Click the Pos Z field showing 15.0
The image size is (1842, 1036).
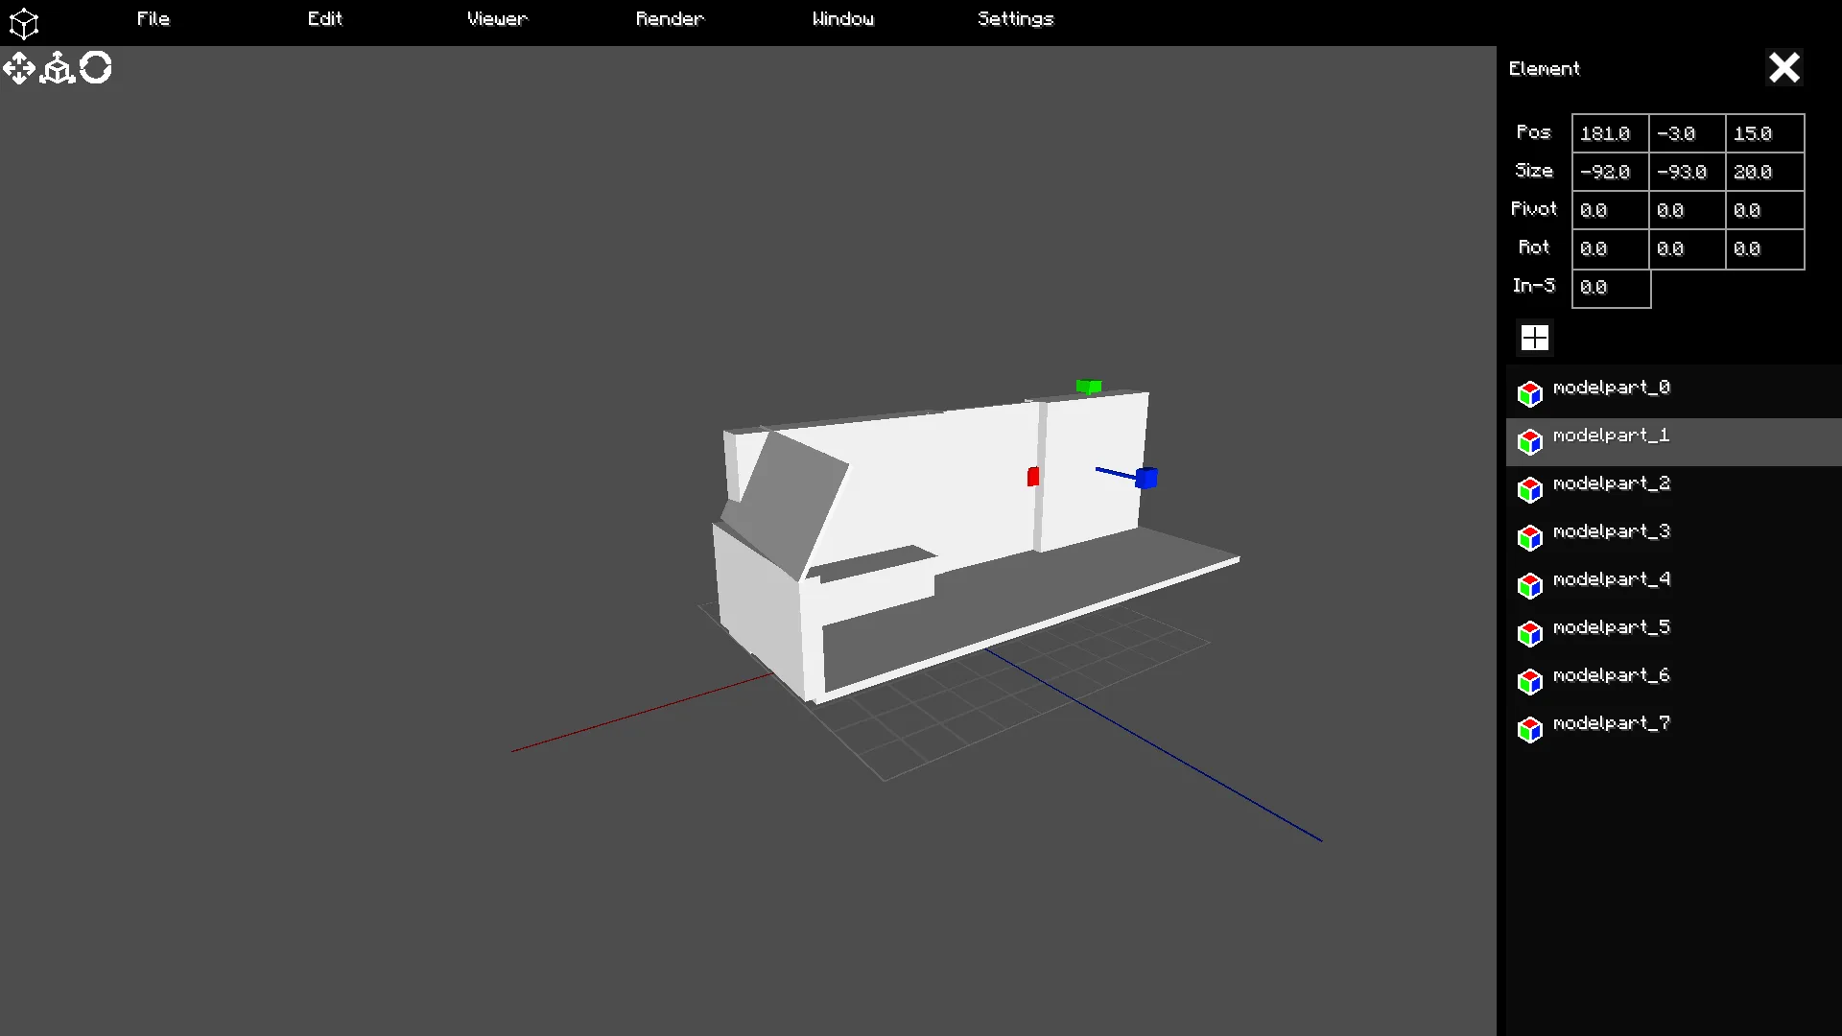[1765, 133]
